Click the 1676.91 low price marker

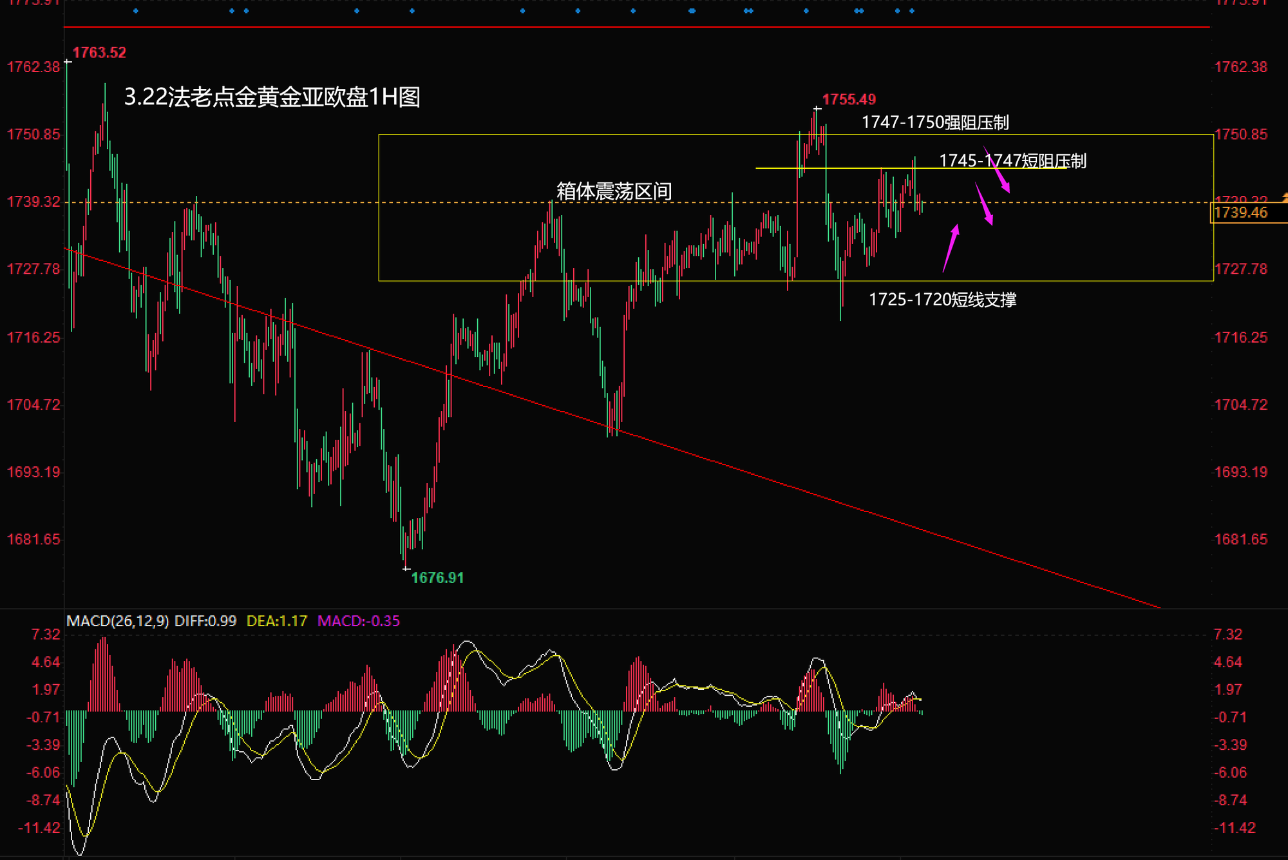(437, 578)
